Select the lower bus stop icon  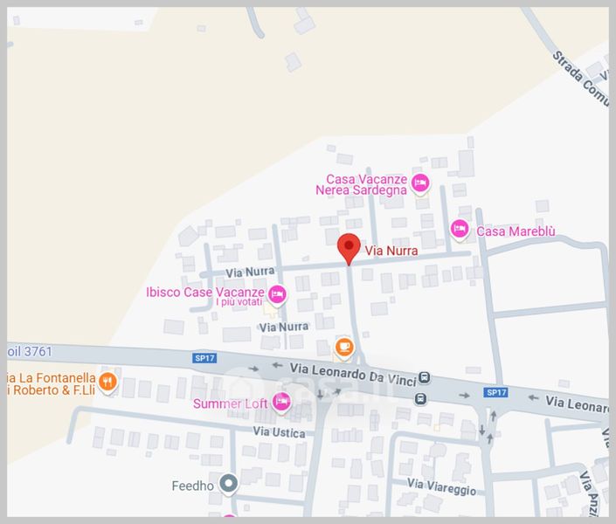(420, 399)
